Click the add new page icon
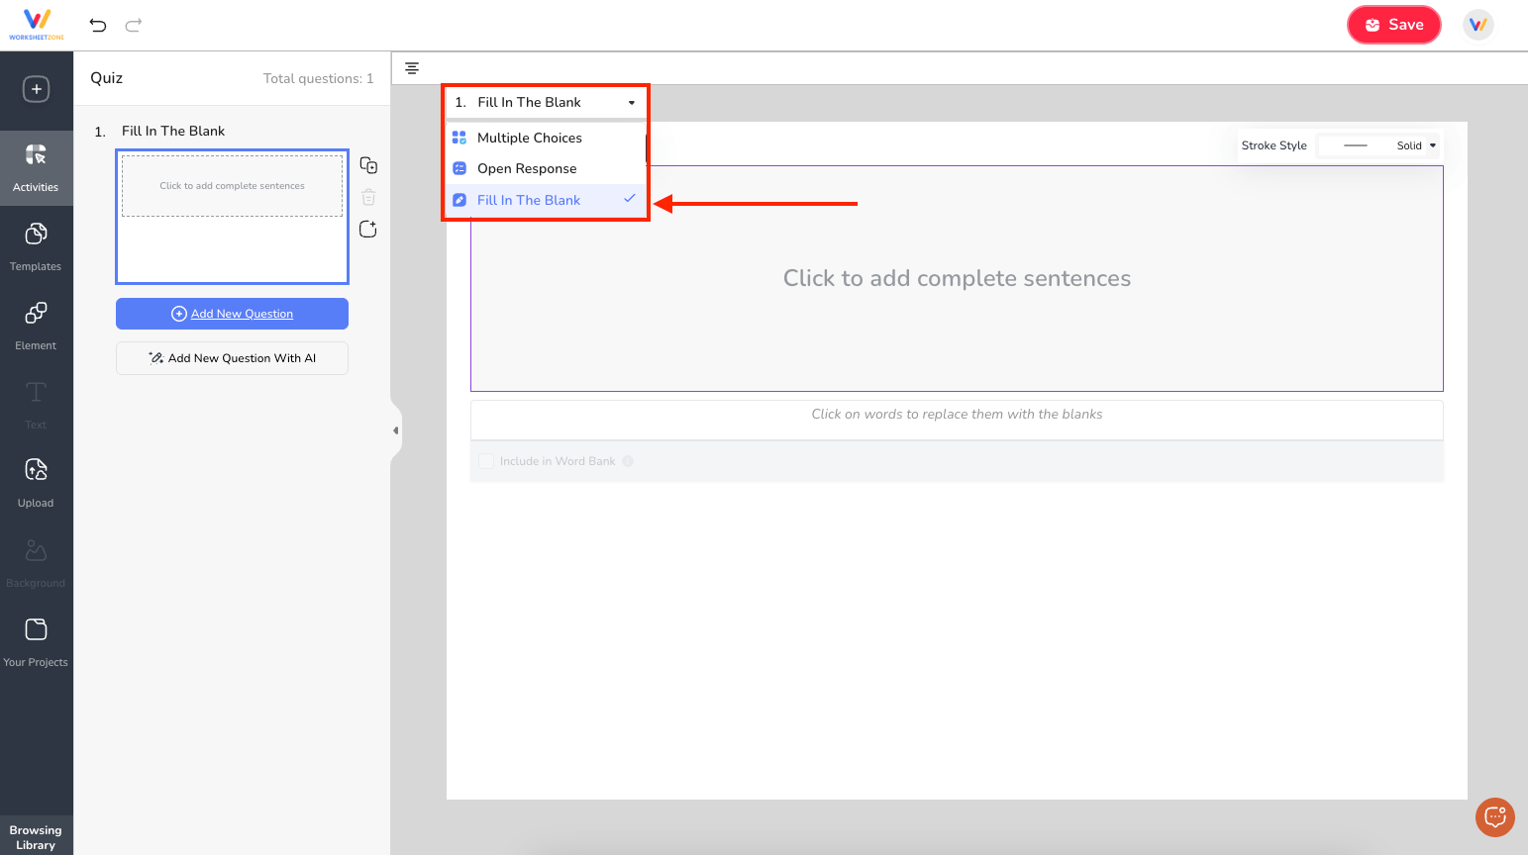1528x855 pixels. coord(368,229)
